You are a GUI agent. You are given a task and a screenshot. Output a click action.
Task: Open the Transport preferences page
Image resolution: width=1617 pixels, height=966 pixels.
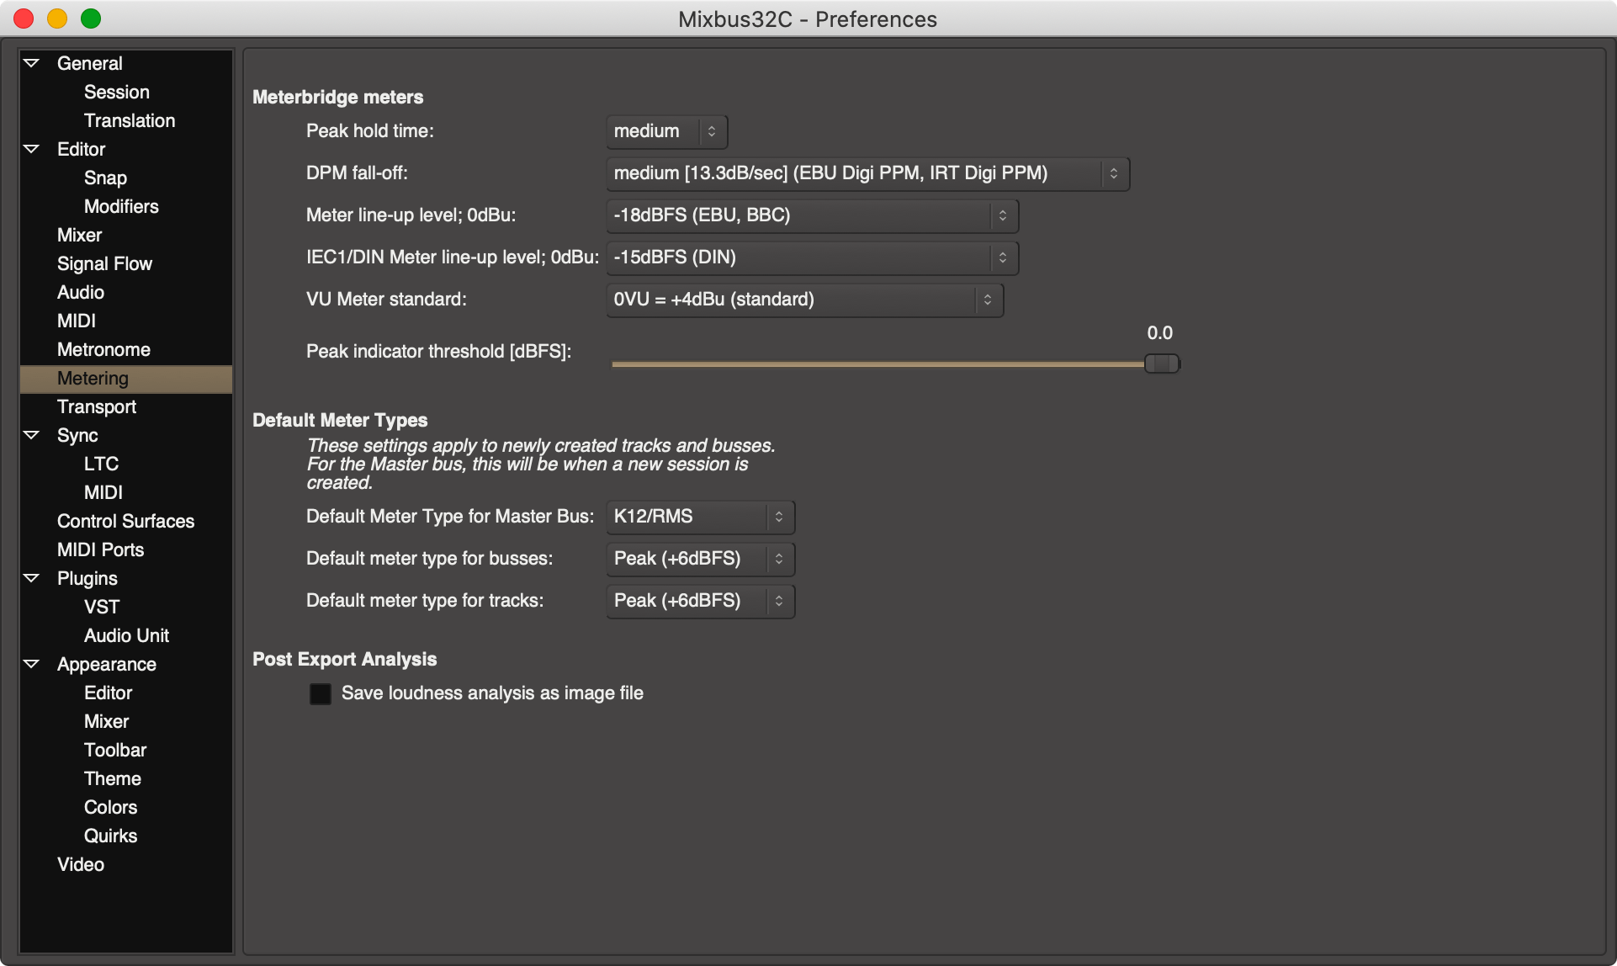pyautogui.click(x=97, y=406)
